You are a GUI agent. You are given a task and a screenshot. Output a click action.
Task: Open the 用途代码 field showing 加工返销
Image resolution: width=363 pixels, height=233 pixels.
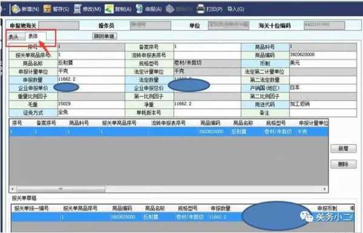point(323,105)
